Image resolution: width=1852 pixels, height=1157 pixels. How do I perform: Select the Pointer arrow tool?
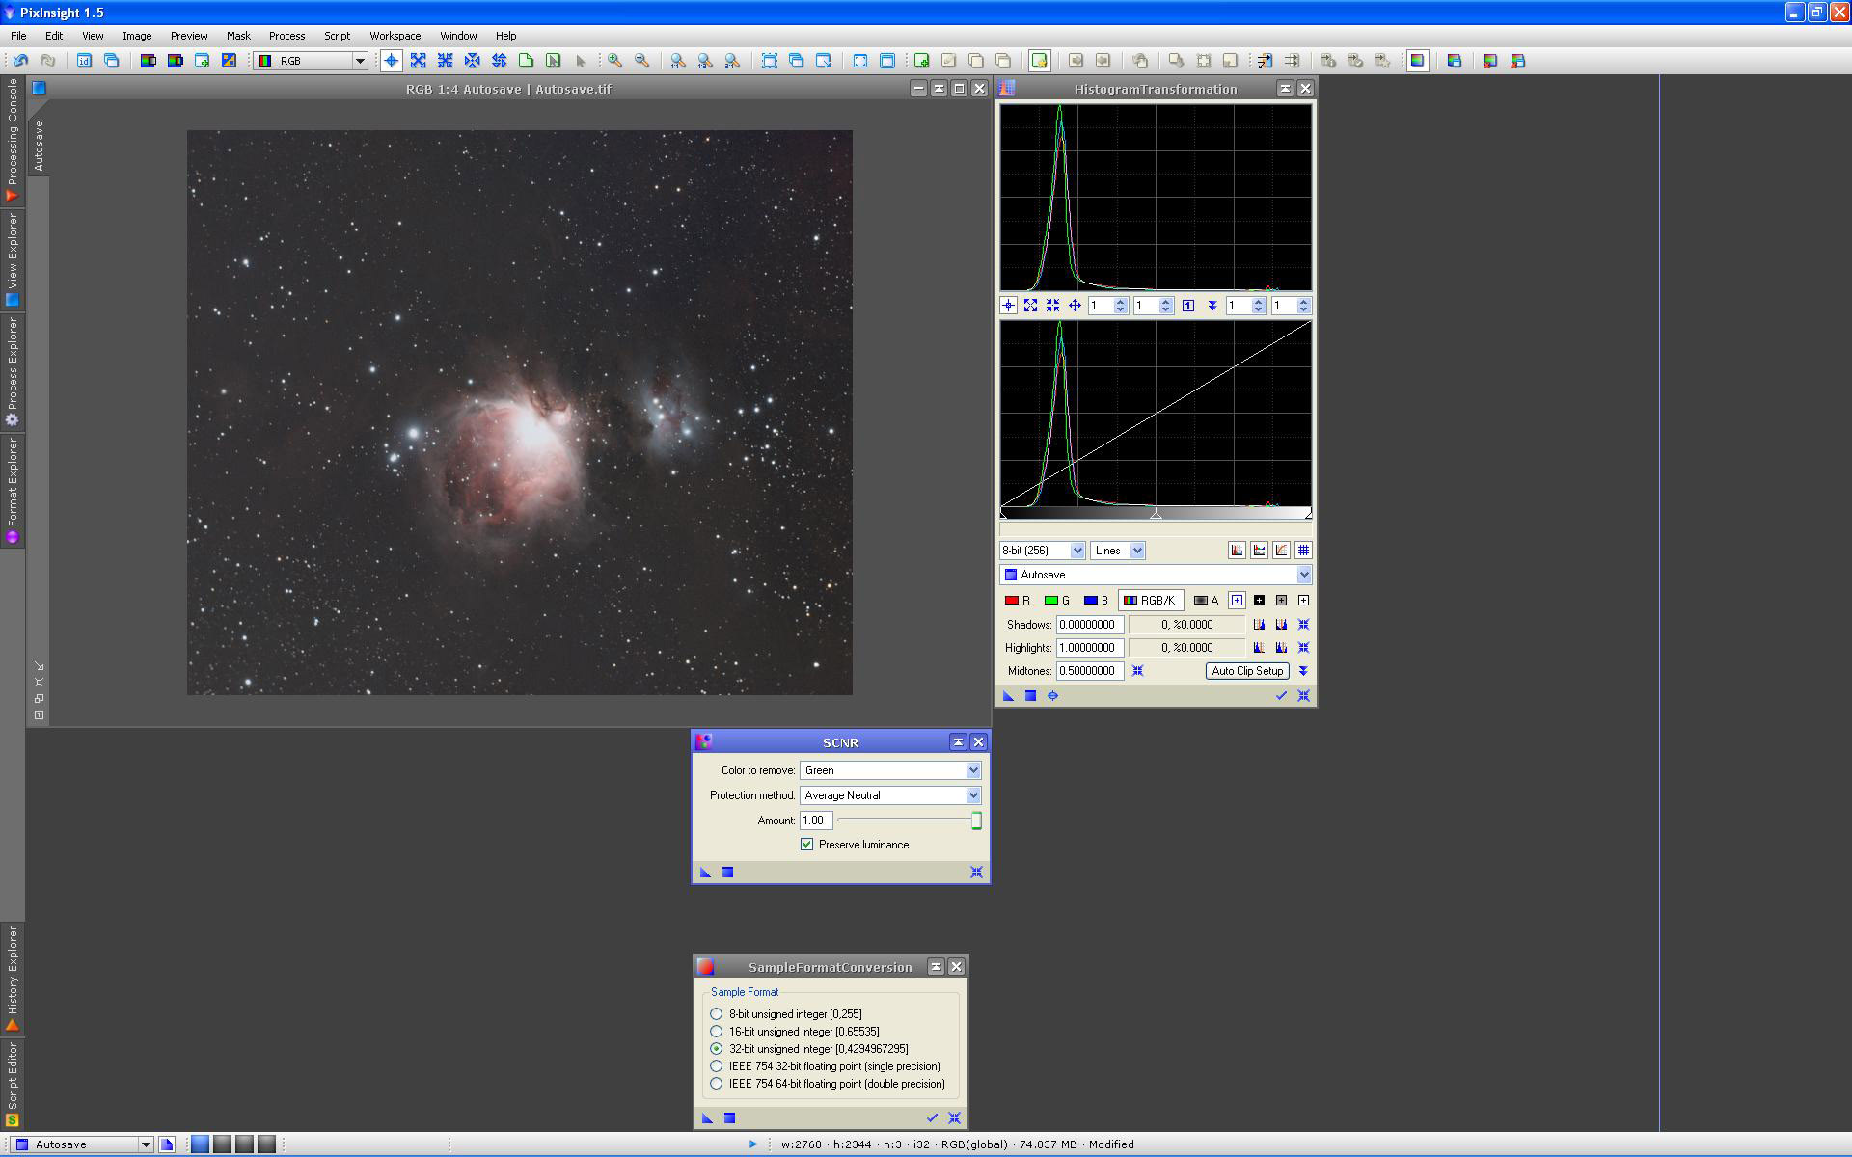click(581, 61)
